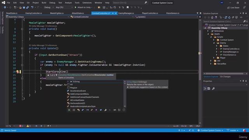
Task: Collapse the Enemy folder in Solution Explorer
Action: [214, 43]
